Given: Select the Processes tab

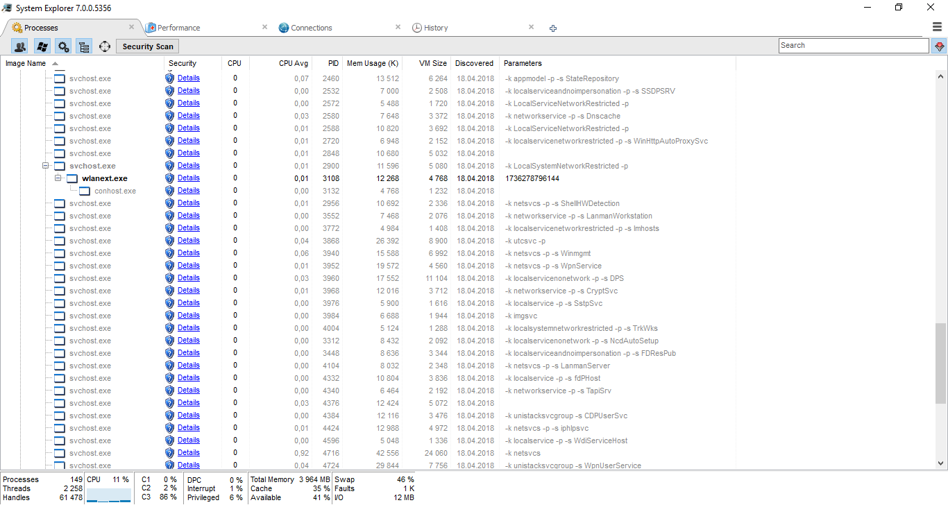Looking at the screenshot, I should click(x=41, y=28).
